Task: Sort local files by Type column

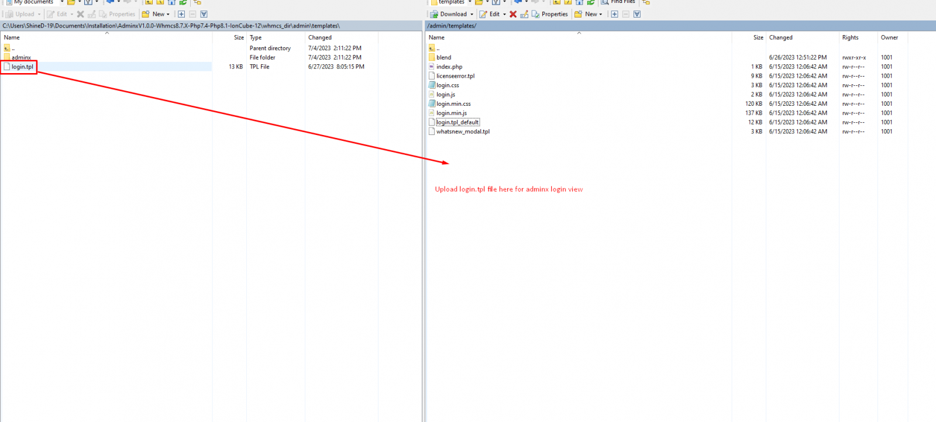Action: click(256, 37)
